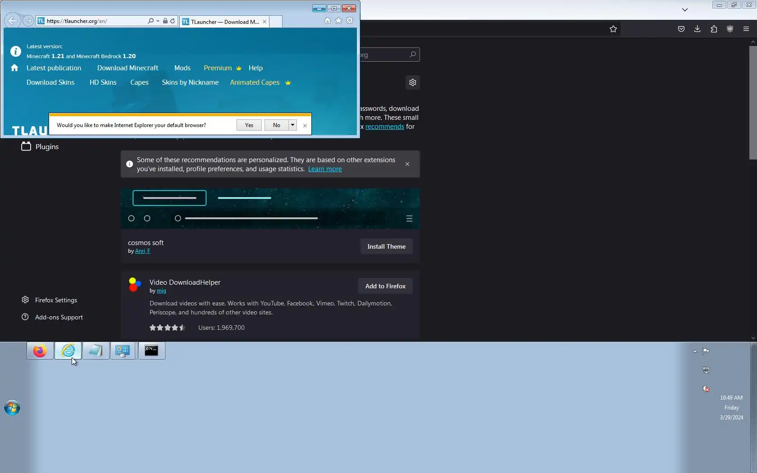Click the Video DownloadHelper icon

[135, 285]
